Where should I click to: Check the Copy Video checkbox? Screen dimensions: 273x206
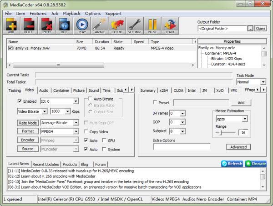click(x=86, y=131)
